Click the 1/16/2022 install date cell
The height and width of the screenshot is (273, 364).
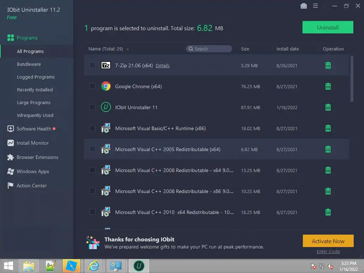coord(287,107)
